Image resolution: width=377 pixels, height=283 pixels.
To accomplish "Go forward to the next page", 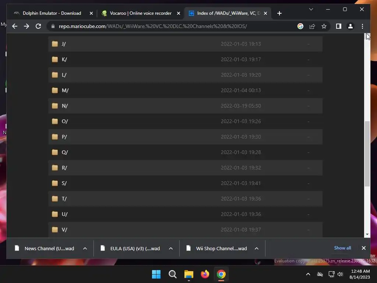I will (x=27, y=26).
